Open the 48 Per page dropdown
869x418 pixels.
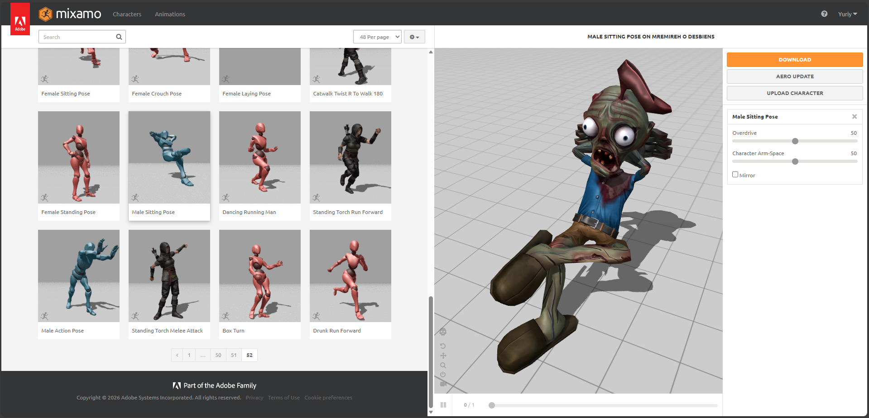pyautogui.click(x=377, y=37)
